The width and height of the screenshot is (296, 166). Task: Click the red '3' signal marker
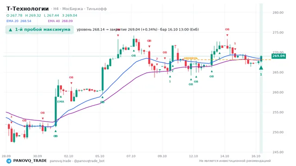click(x=11, y=117)
